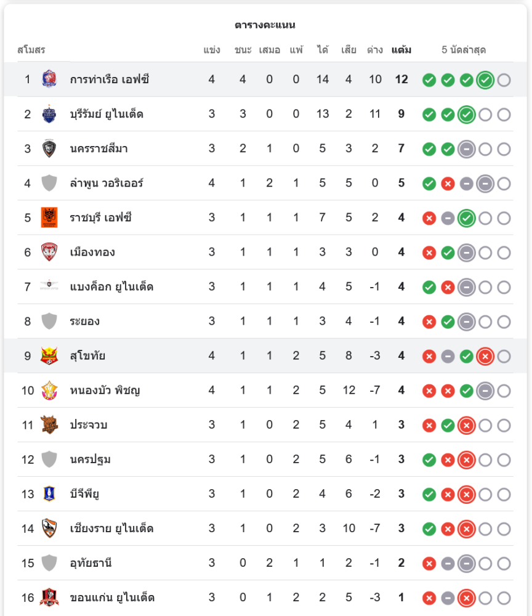Click the สโมสร column header
532x616 pixels.
click(31, 50)
